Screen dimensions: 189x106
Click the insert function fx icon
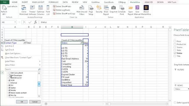point(35,22)
